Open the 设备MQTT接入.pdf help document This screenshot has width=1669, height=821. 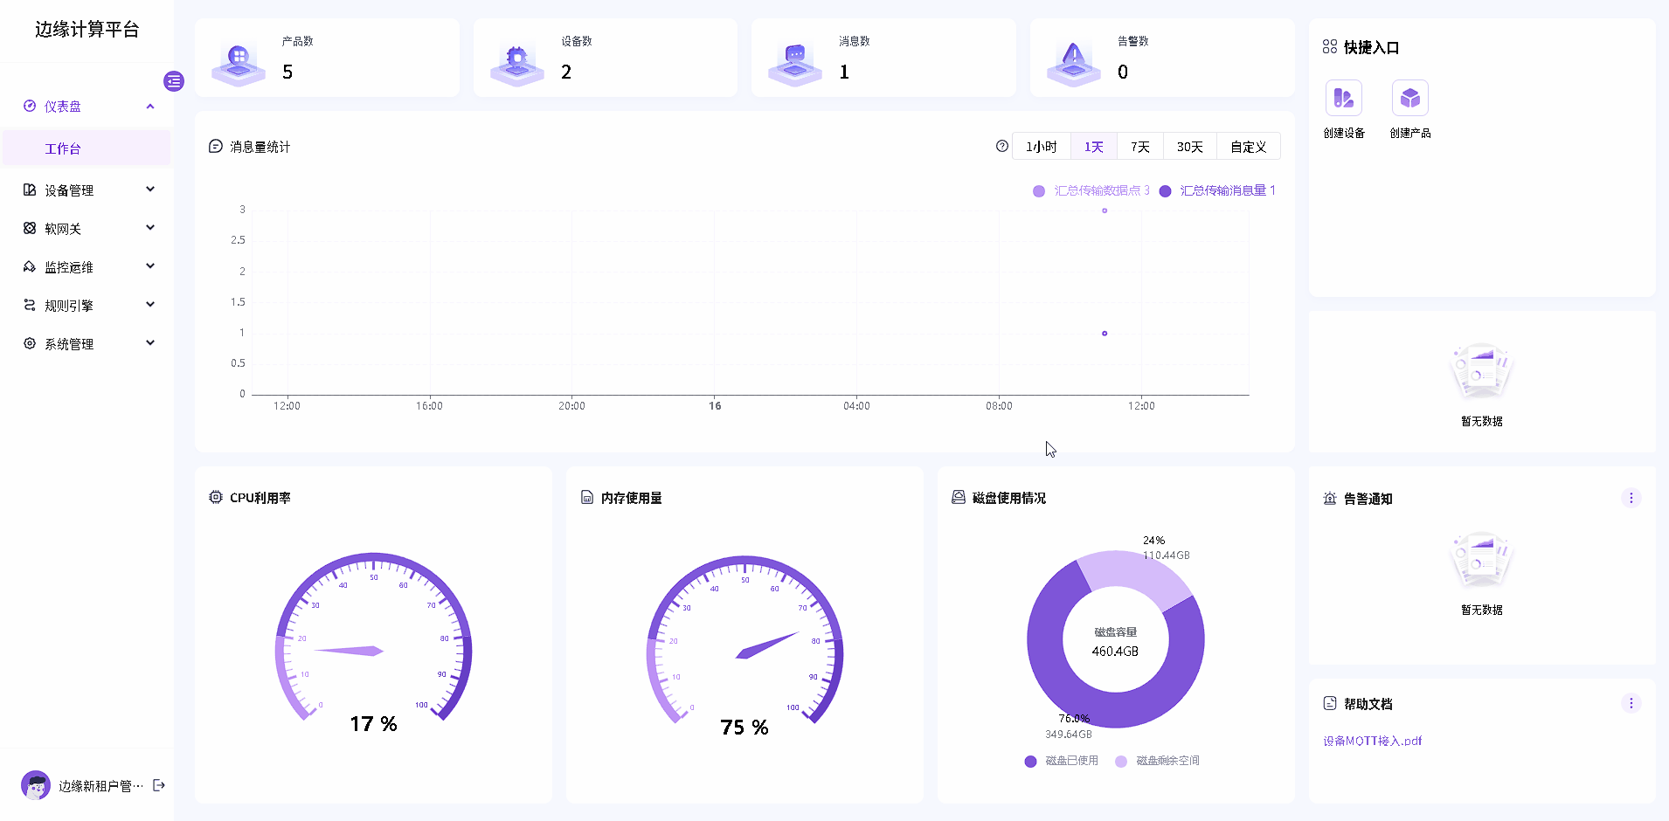click(1372, 741)
